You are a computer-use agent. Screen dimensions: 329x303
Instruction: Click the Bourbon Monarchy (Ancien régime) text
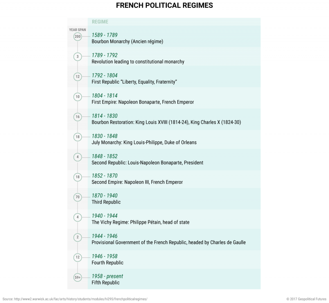tap(127, 41)
